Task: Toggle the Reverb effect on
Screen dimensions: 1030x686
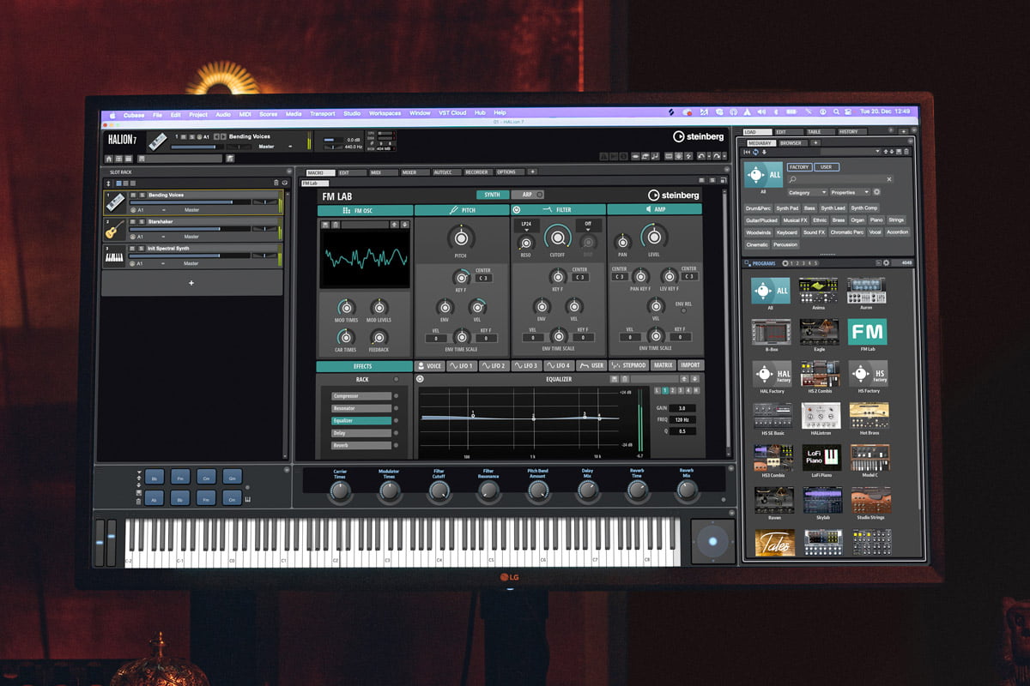Action: tap(396, 445)
